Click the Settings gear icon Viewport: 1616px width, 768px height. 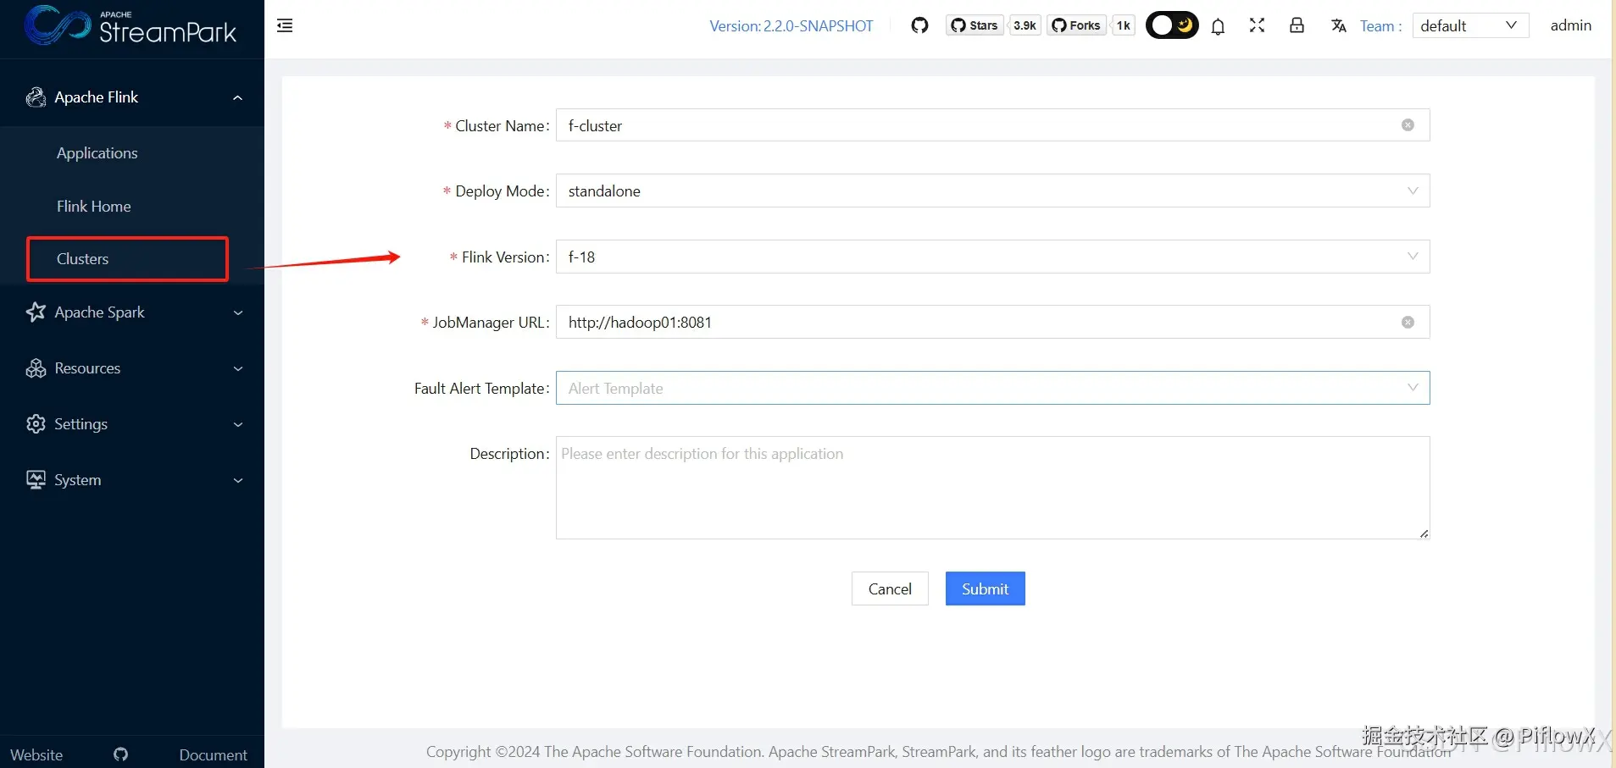[x=36, y=424]
